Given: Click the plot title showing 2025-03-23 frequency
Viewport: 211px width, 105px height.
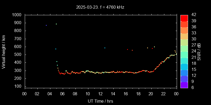Looking at the screenshot, I should [100, 7].
